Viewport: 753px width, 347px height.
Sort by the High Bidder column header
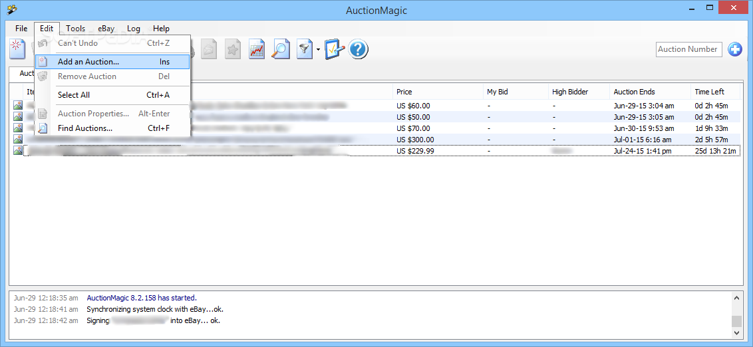(579, 92)
